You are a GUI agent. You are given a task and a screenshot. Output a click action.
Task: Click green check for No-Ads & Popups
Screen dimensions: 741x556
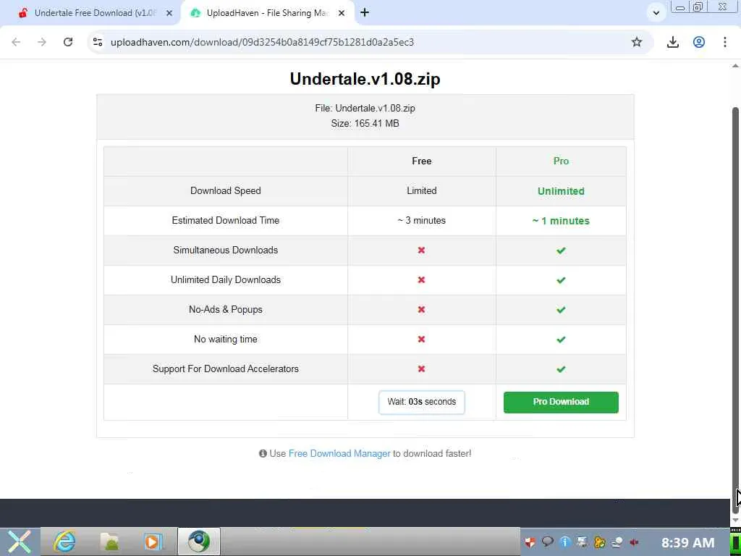561,310
